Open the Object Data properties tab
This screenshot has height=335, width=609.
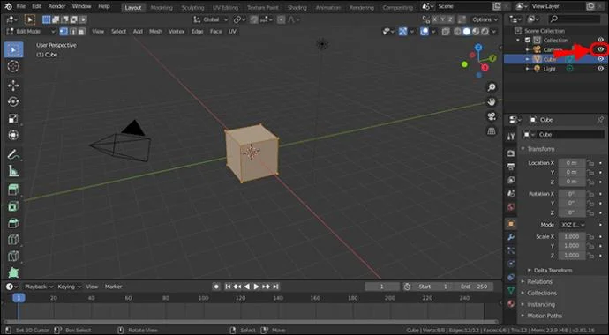click(511, 290)
